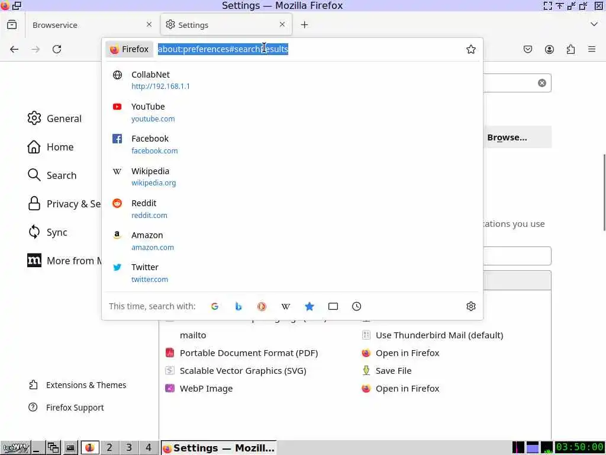Search this time with DuckDuckGo
Screen dimensions: 606x455
[x=262, y=306]
